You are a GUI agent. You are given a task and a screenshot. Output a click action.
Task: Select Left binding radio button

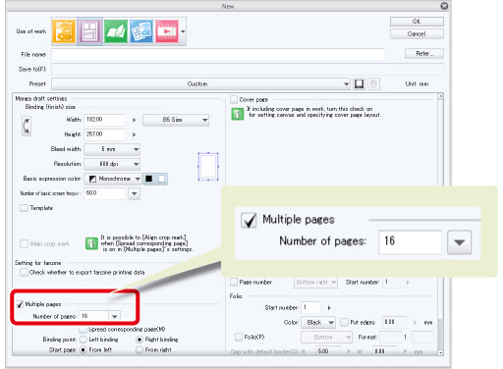pos(84,340)
